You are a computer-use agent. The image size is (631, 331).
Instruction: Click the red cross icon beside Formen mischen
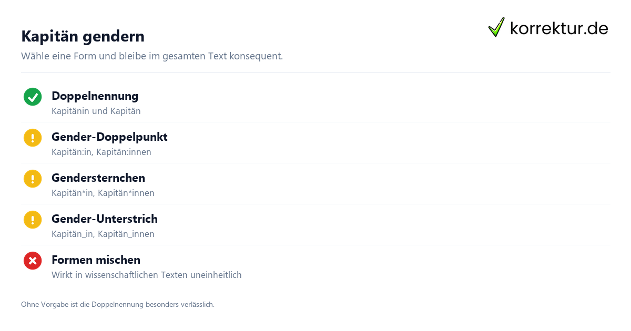coord(33,261)
